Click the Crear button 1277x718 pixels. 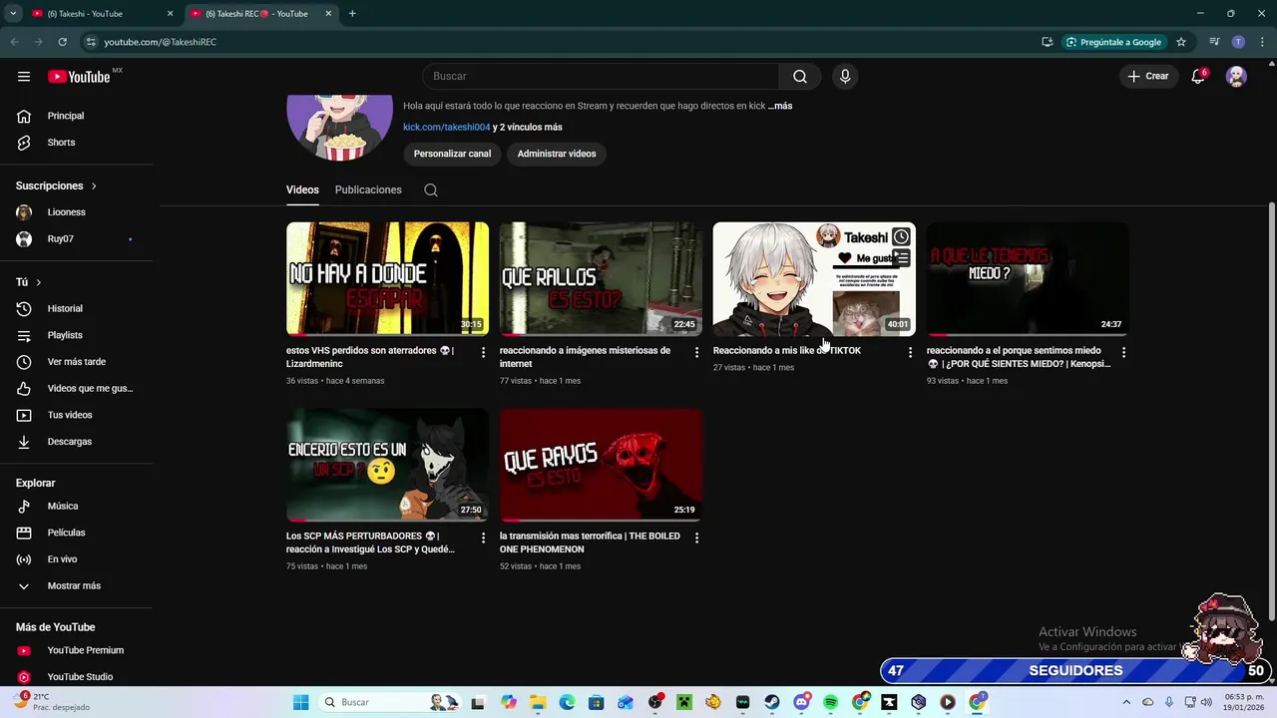(x=1148, y=76)
